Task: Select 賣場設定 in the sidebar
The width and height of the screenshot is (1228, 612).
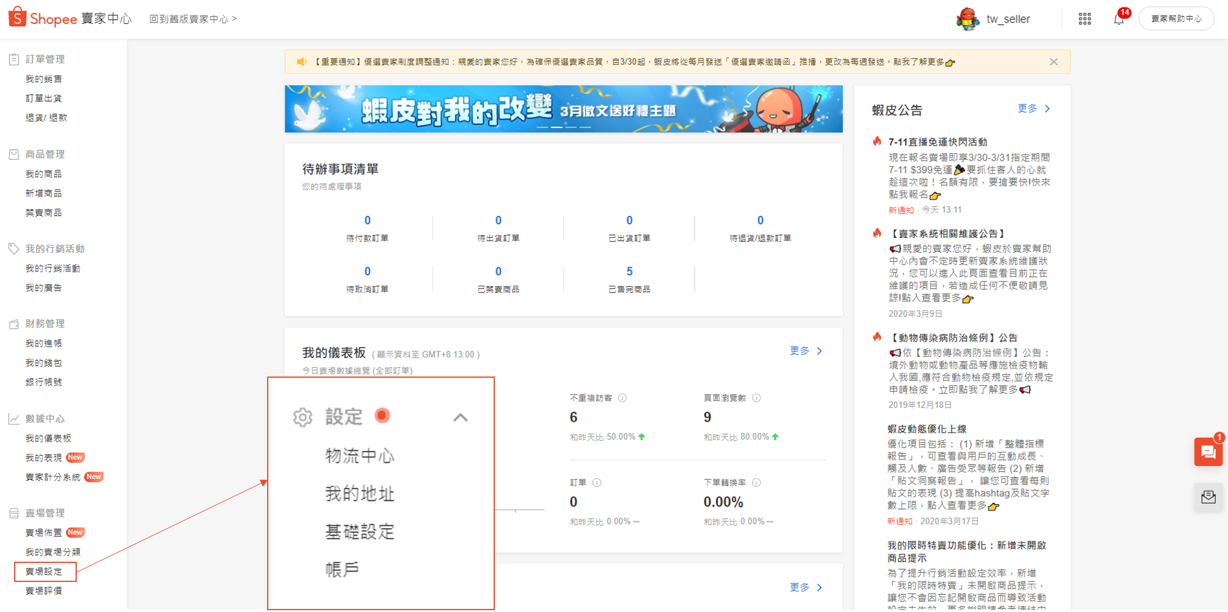Action: (44, 572)
